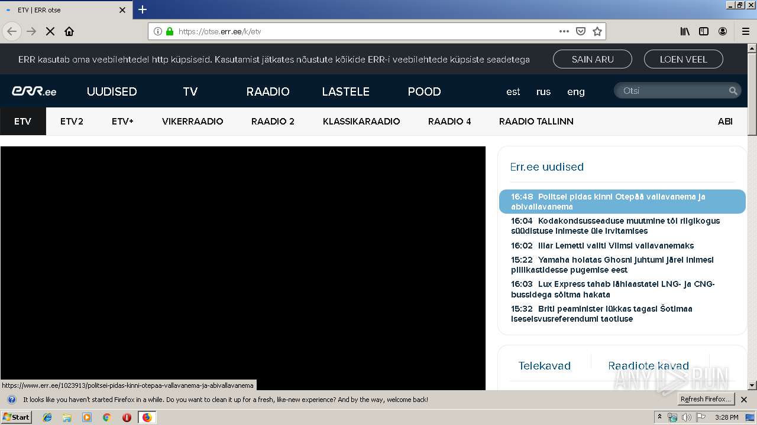Open the Library icon in toolbar

[x=685, y=31]
